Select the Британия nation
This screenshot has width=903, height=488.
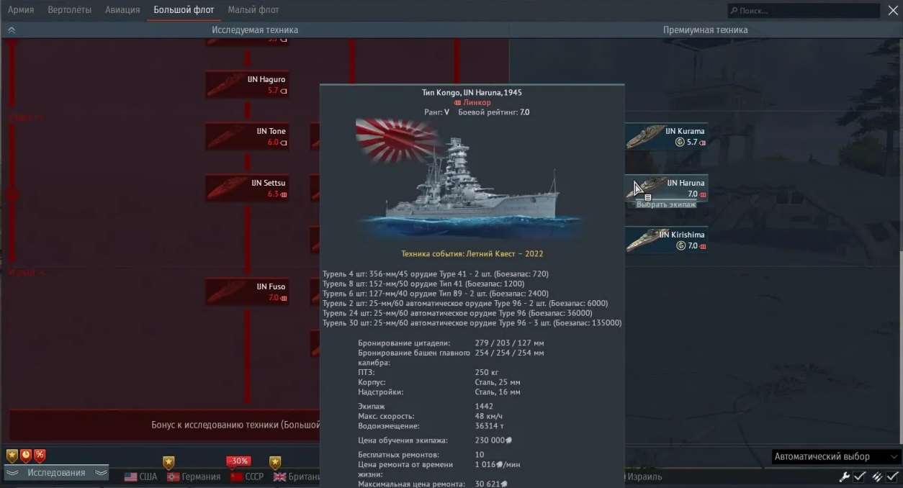click(297, 476)
